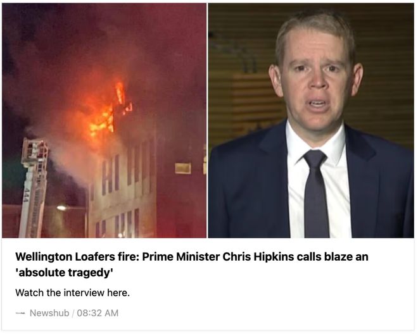
Task: Click the orange flames on the rooftop
Action: pos(110,112)
